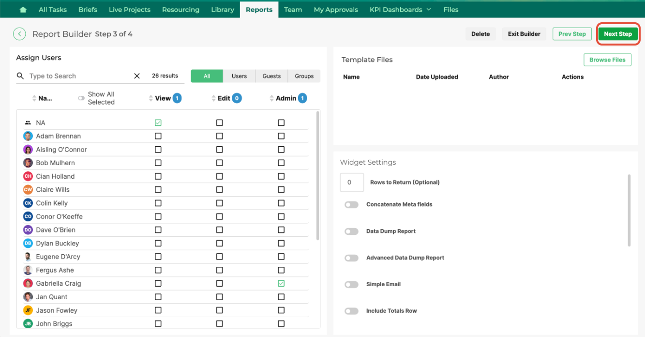Click the DB avatar for Dylan Buckley
Screen dimensions: 645x337
[x=28, y=243]
